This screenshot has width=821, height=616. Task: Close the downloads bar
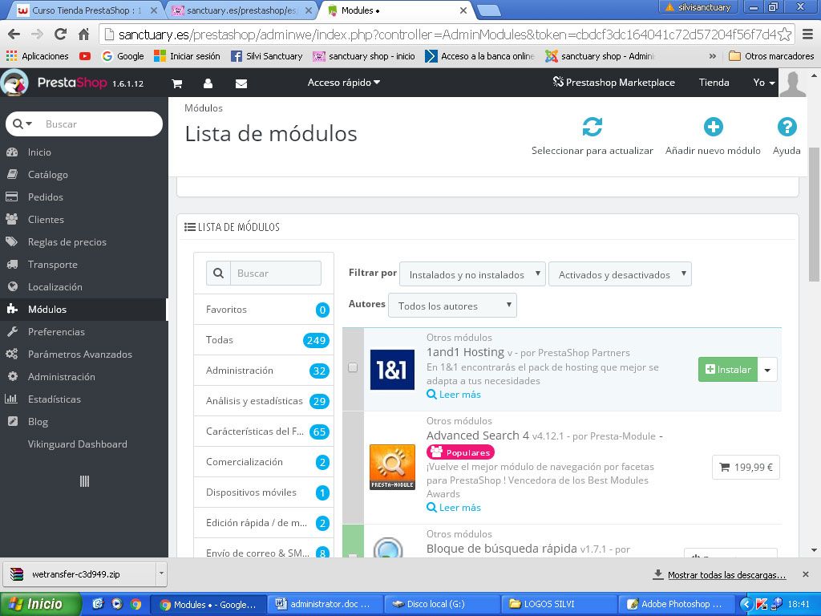pyautogui.click(x=805, y=574)
